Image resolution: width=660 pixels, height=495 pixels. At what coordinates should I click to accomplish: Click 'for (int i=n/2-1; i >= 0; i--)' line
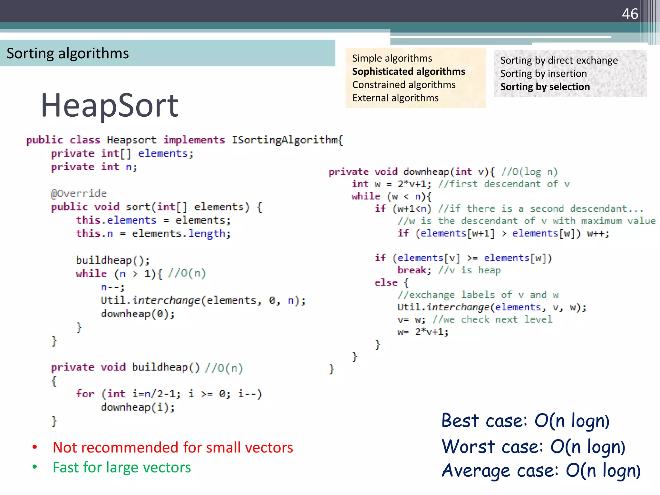[169, 394]
